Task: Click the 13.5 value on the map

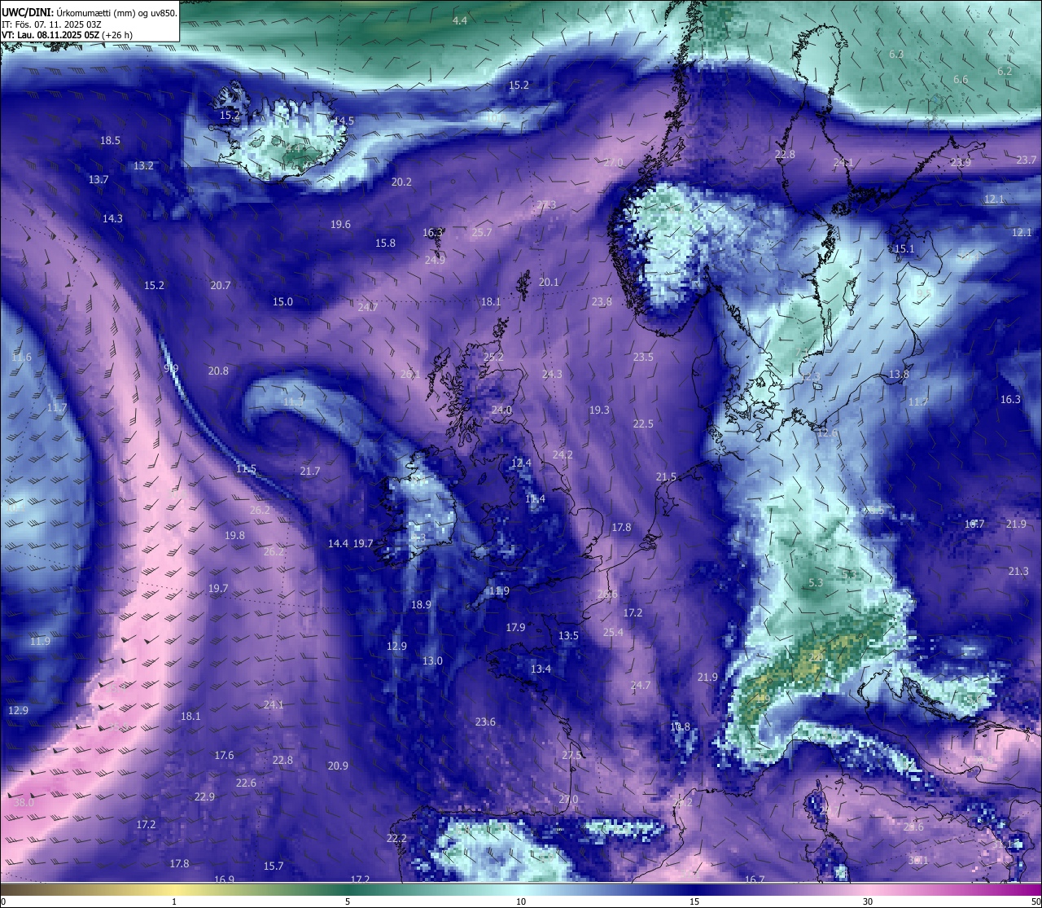Action: 568,635
